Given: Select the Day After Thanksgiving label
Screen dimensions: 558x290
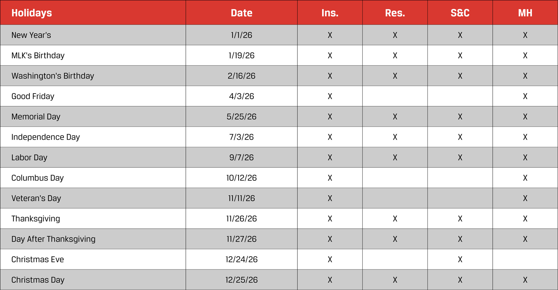Looking at the screenshot, I should (53, 239).
